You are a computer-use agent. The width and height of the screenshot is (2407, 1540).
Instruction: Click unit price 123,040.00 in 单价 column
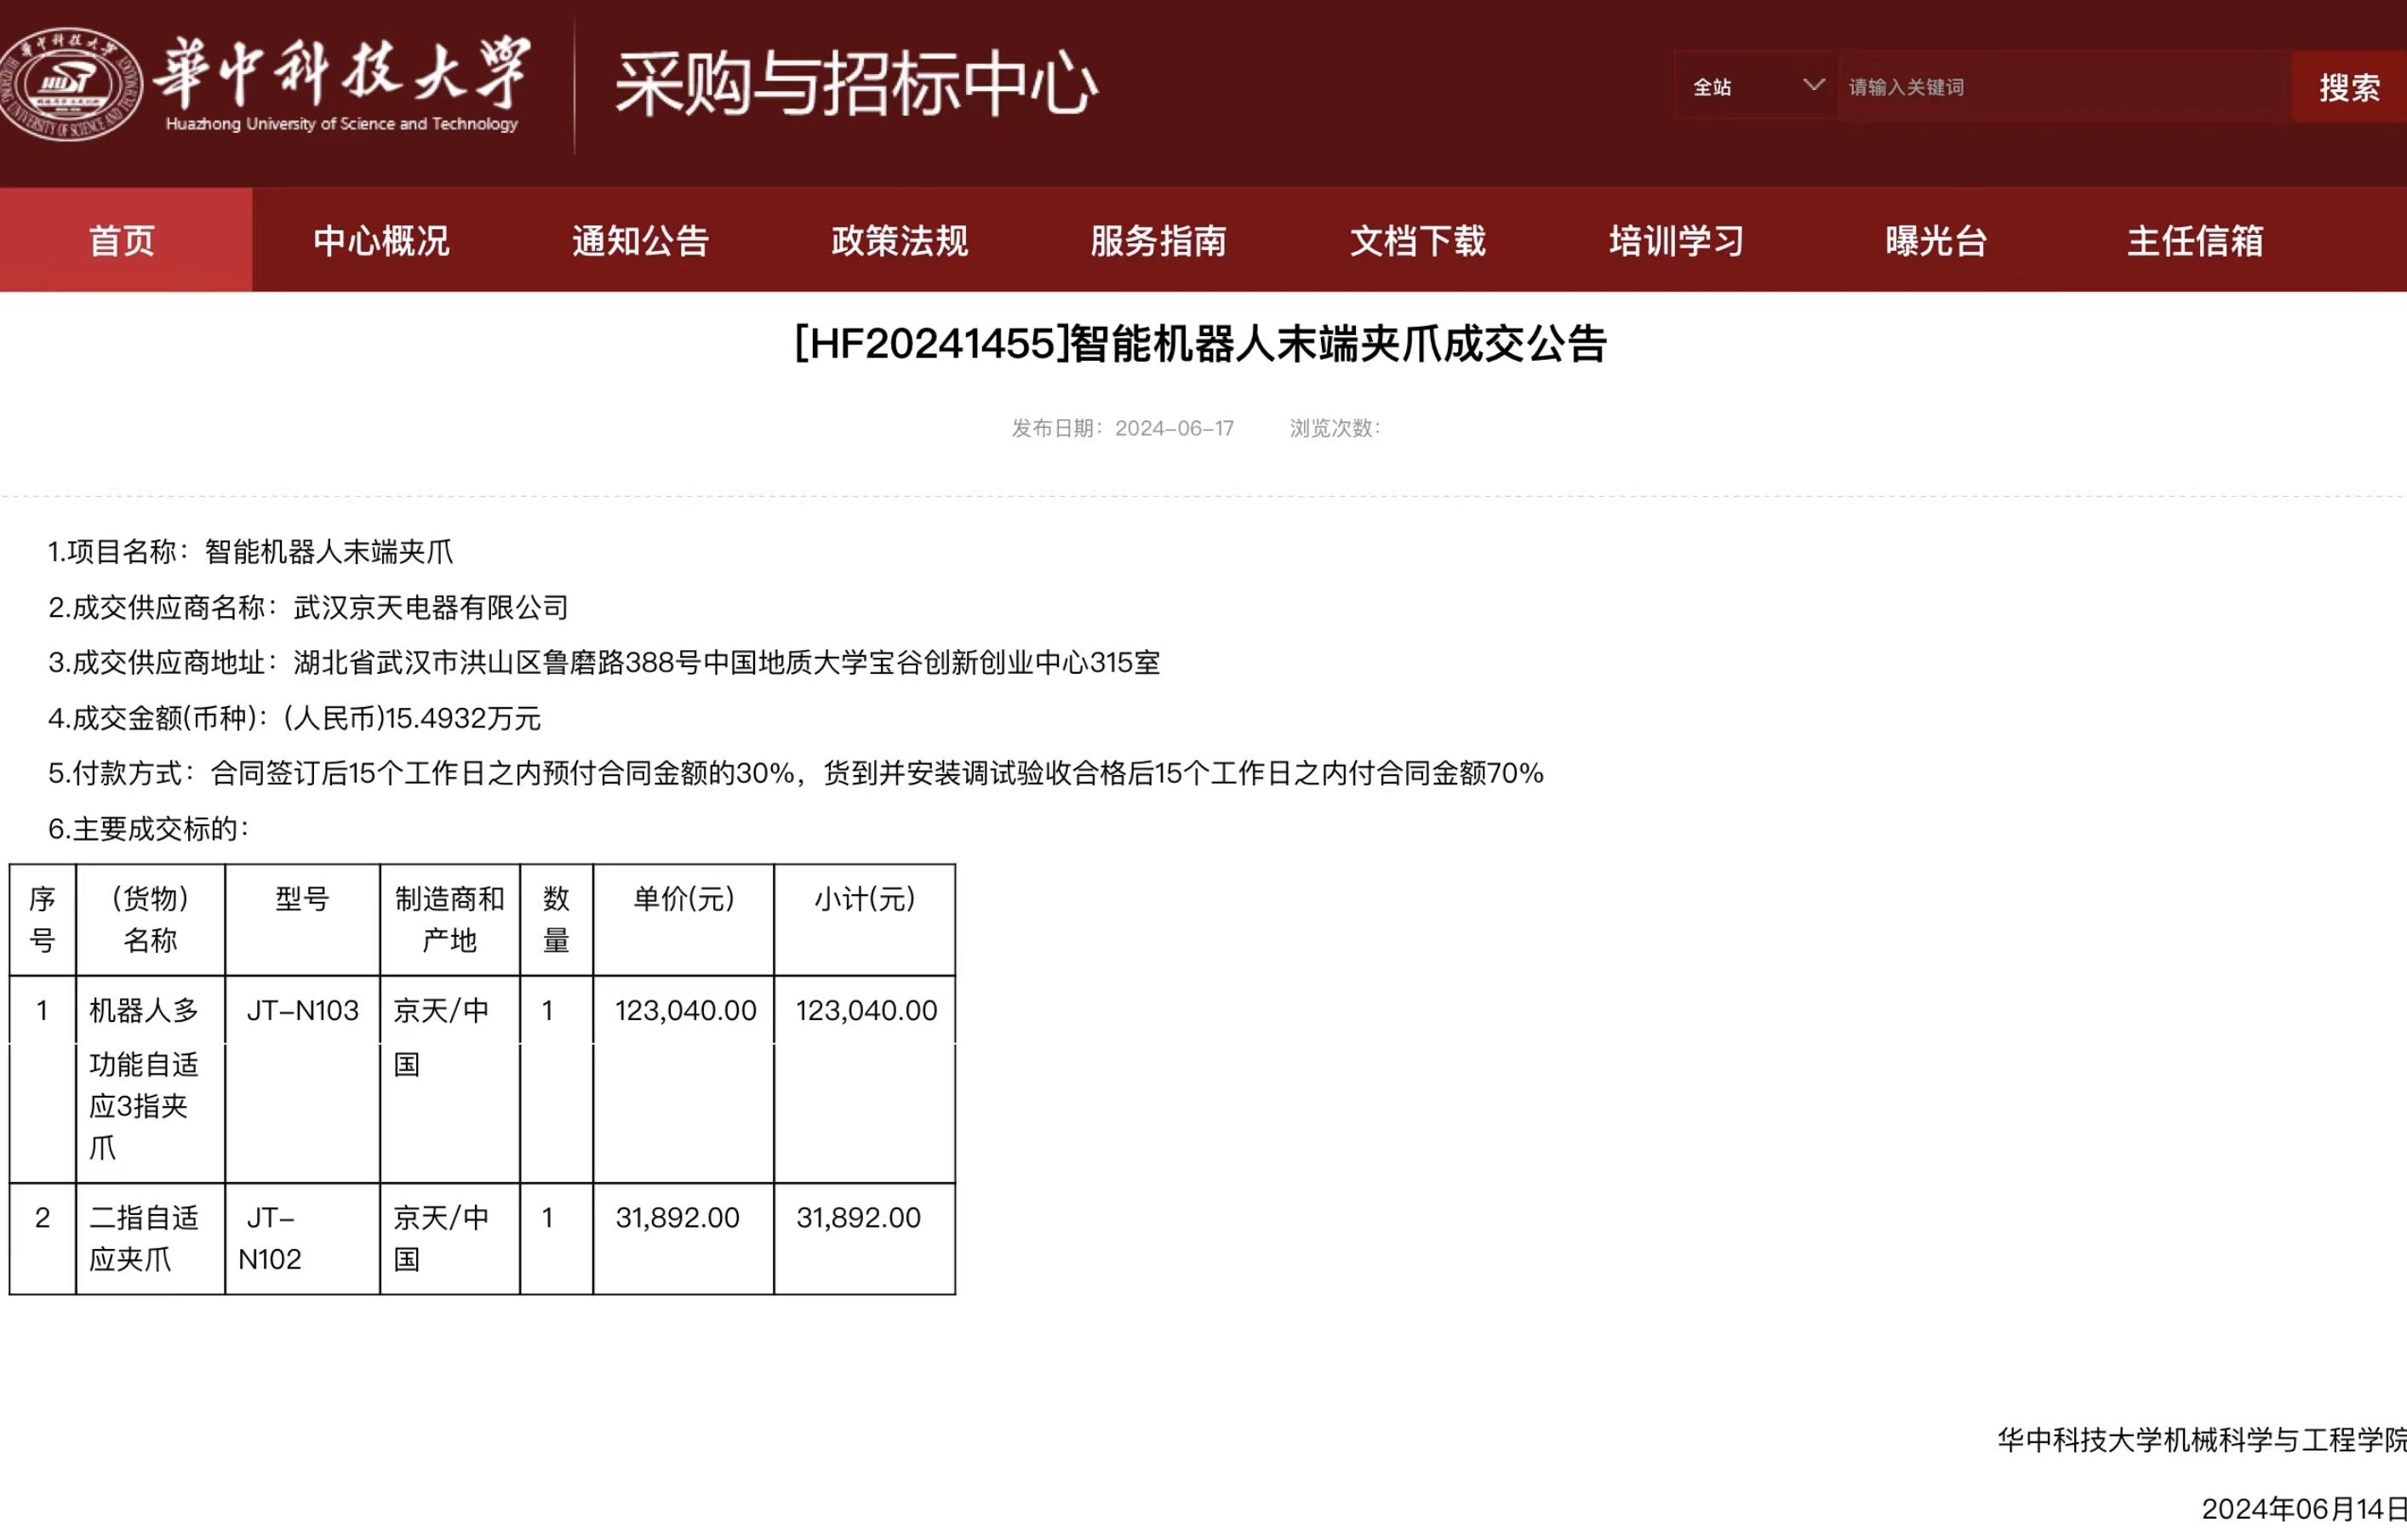point(685,1011)
